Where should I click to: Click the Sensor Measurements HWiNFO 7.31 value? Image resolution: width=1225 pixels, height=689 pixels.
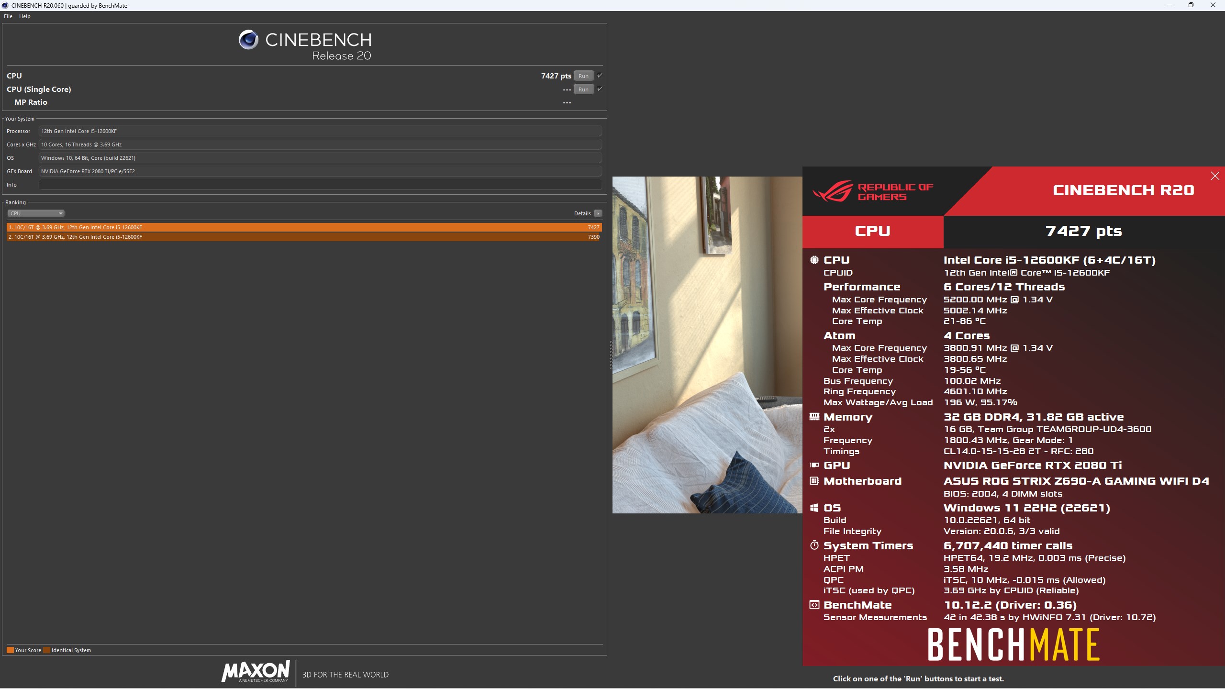pyautogui.click(x=1050, y=617)
